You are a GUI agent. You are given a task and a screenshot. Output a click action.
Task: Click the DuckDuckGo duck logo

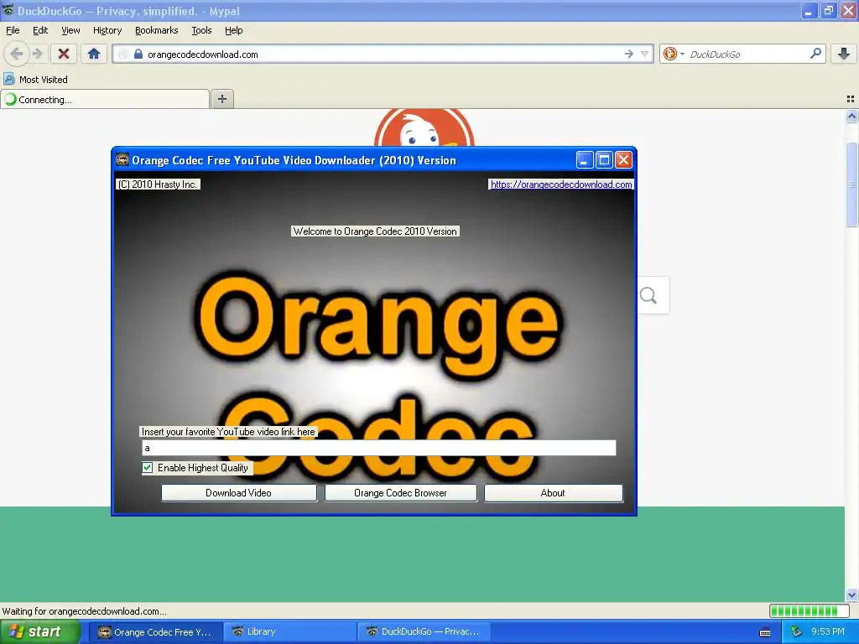(424, 127)
